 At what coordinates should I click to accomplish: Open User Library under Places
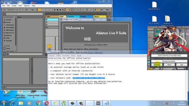[x=10, y=51]
